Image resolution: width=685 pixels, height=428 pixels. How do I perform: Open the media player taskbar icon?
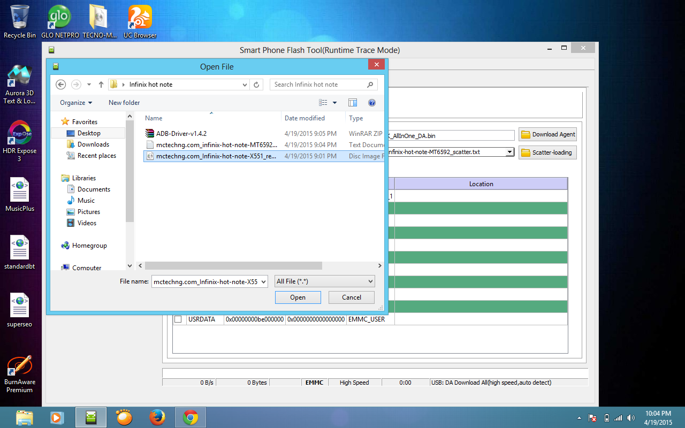coord(56,417)
